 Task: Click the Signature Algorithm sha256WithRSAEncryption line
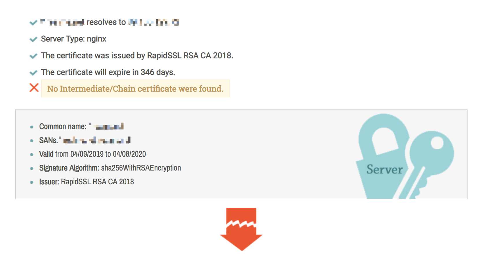[x=110, y=168]
